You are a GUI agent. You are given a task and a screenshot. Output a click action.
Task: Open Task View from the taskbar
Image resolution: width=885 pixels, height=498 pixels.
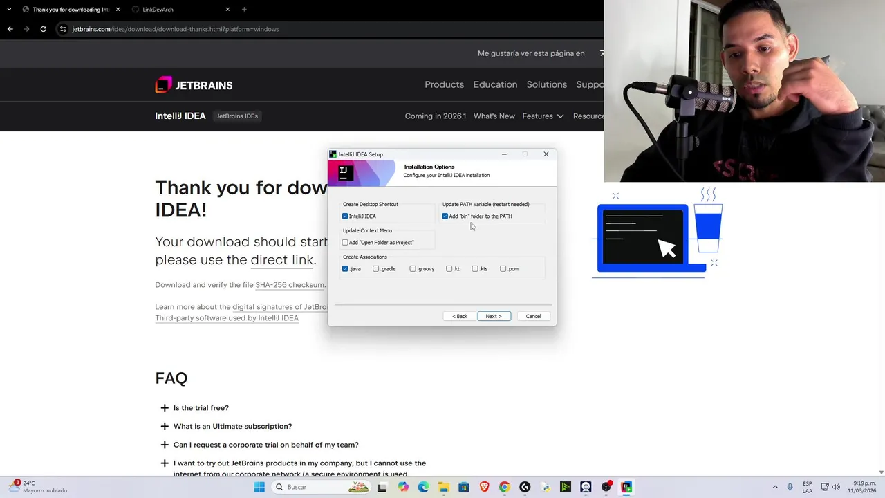(x=382, y=488)
